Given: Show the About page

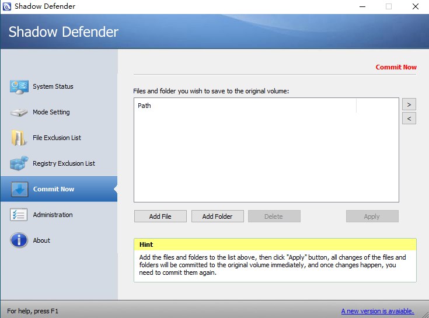Looking at the screenshot, I should pyautogui.click(x=59, y=240).
